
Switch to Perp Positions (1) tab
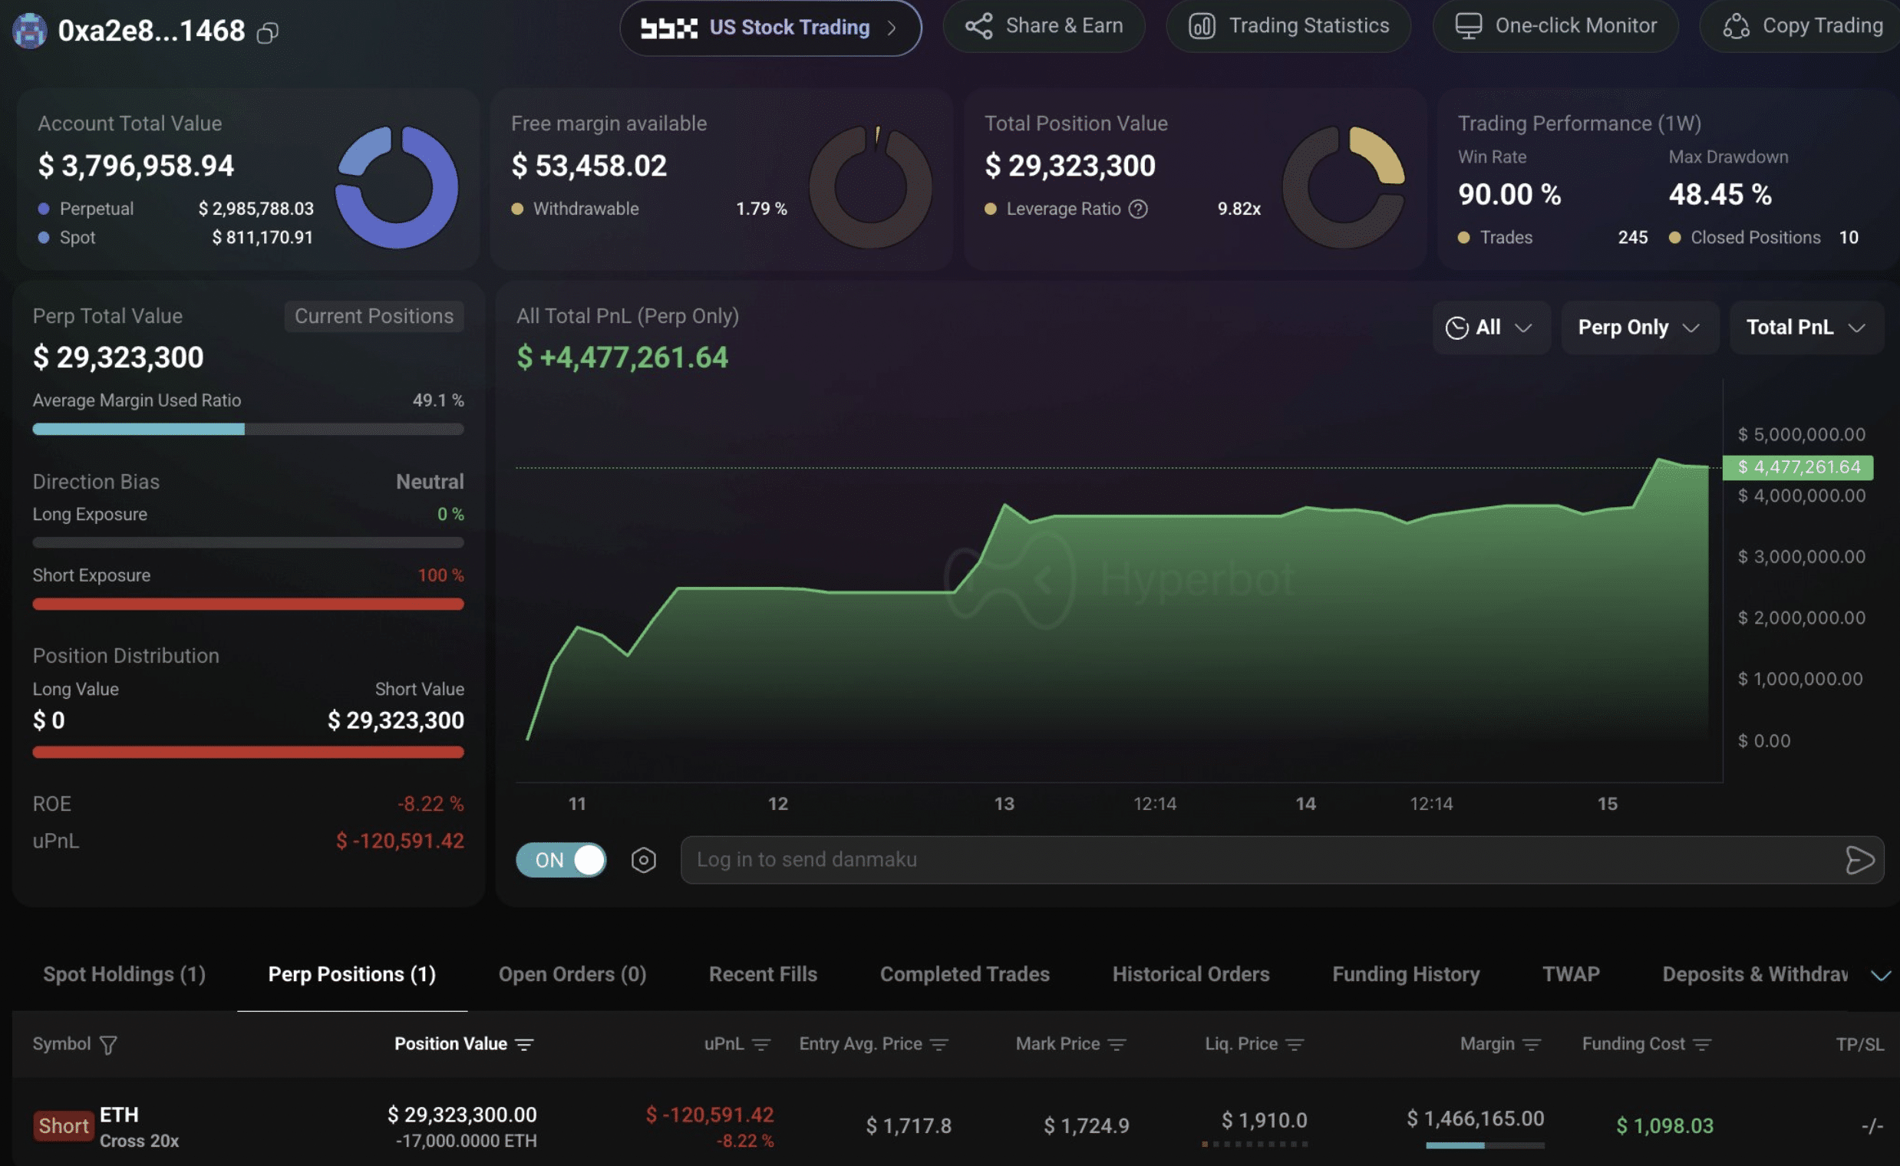pyautogui.click(x=351, y=975)
